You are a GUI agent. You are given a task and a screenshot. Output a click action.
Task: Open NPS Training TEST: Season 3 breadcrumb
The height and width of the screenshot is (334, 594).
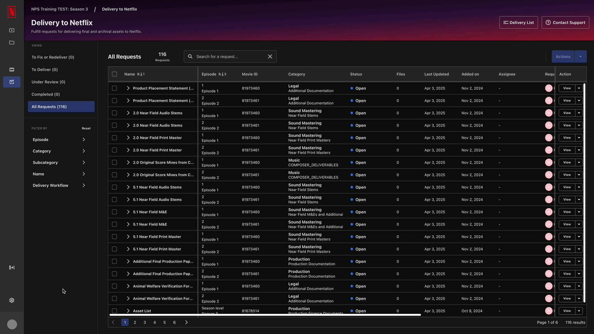(x=59, y=9)
